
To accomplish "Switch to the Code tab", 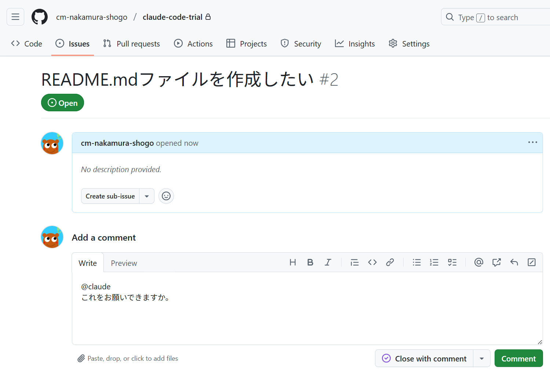I will point(27,44).
